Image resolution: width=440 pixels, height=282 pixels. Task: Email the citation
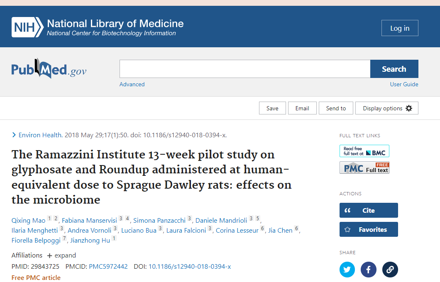coord(302,108)
